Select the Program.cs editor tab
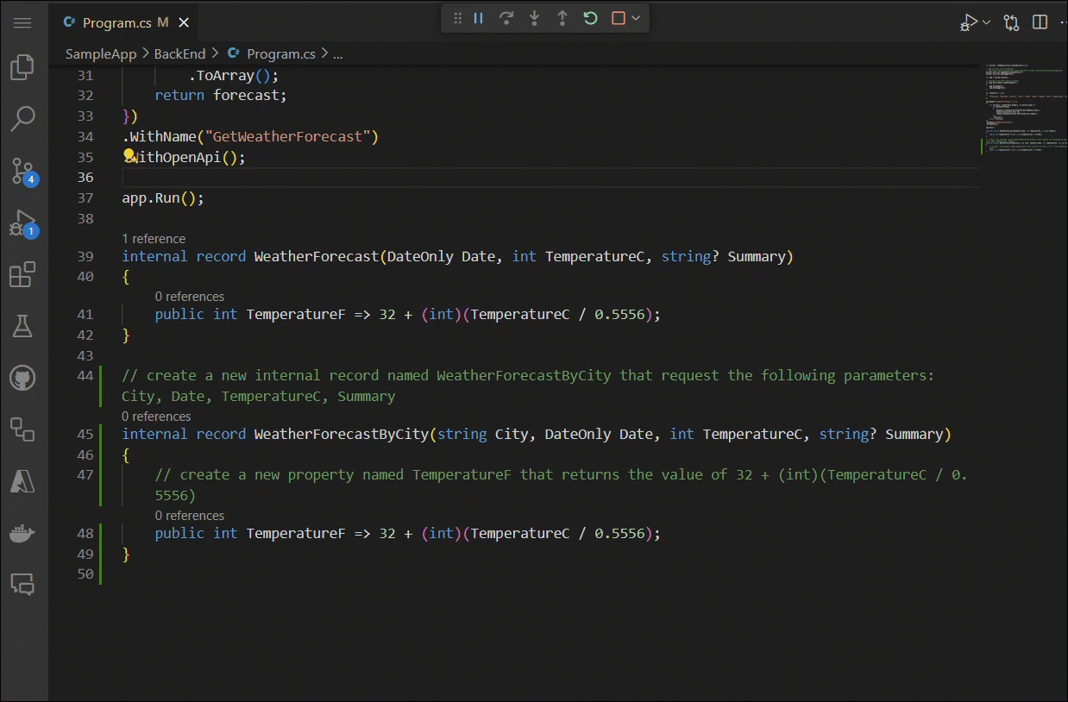Viewport: 1068px width, 702px height. (x=116, y=22)
